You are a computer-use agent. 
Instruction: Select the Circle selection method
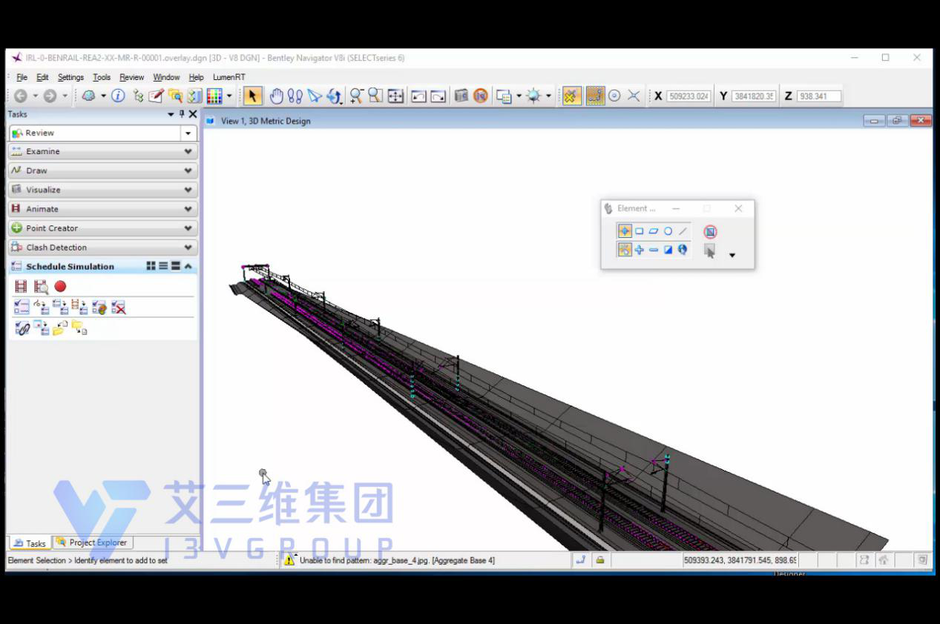668,231
